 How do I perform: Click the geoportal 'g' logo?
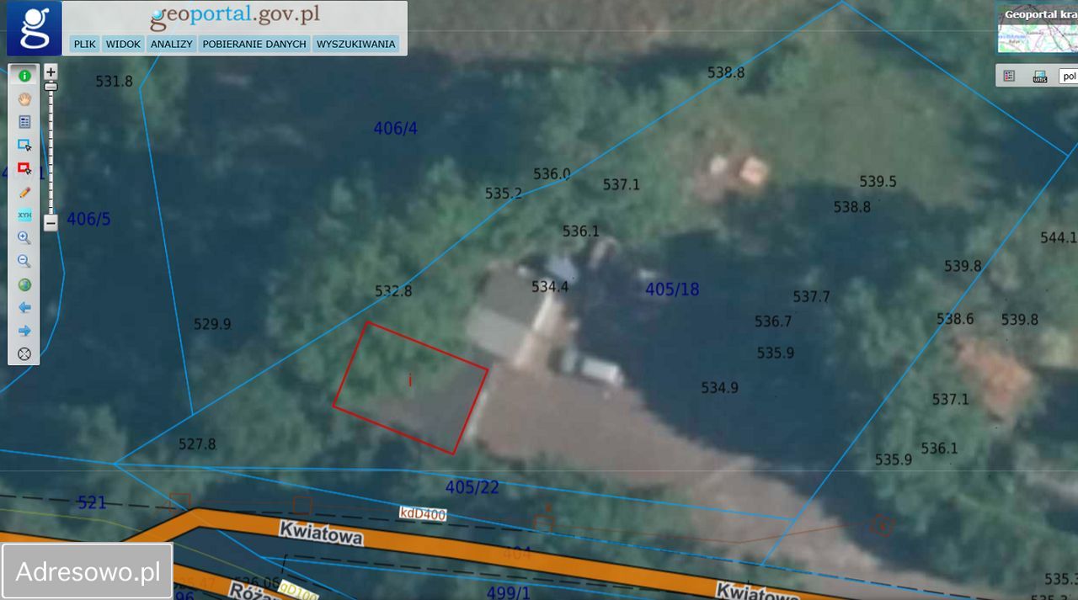[x=34, y=28]
